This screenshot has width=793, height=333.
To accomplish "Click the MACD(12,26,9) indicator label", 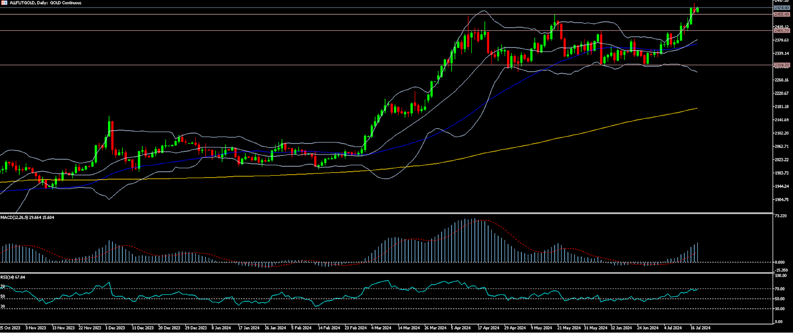I will tap(28, 218).
